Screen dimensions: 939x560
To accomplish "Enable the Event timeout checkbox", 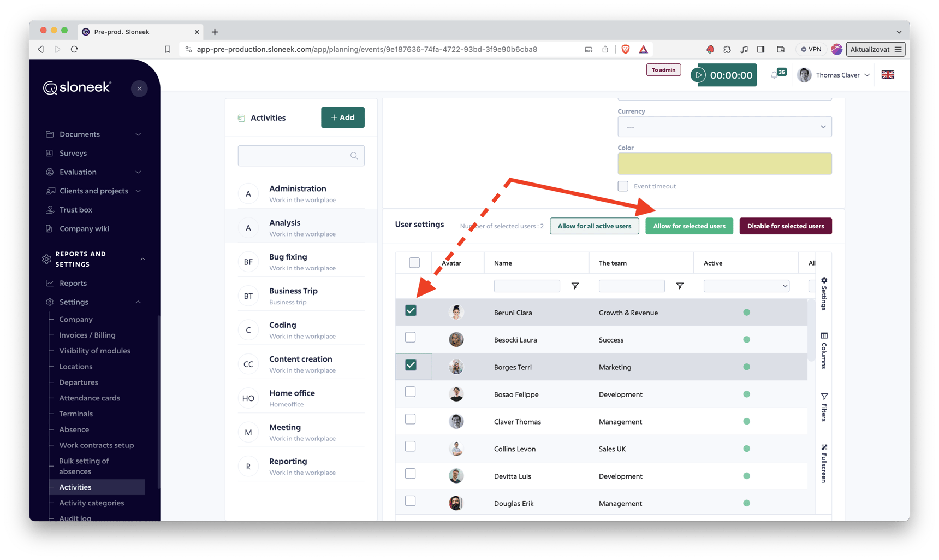I will coord(622,186).
